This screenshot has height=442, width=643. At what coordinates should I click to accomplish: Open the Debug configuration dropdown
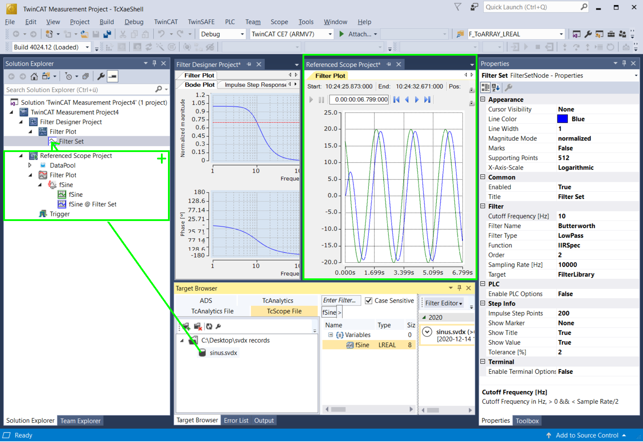click(242, 34)
